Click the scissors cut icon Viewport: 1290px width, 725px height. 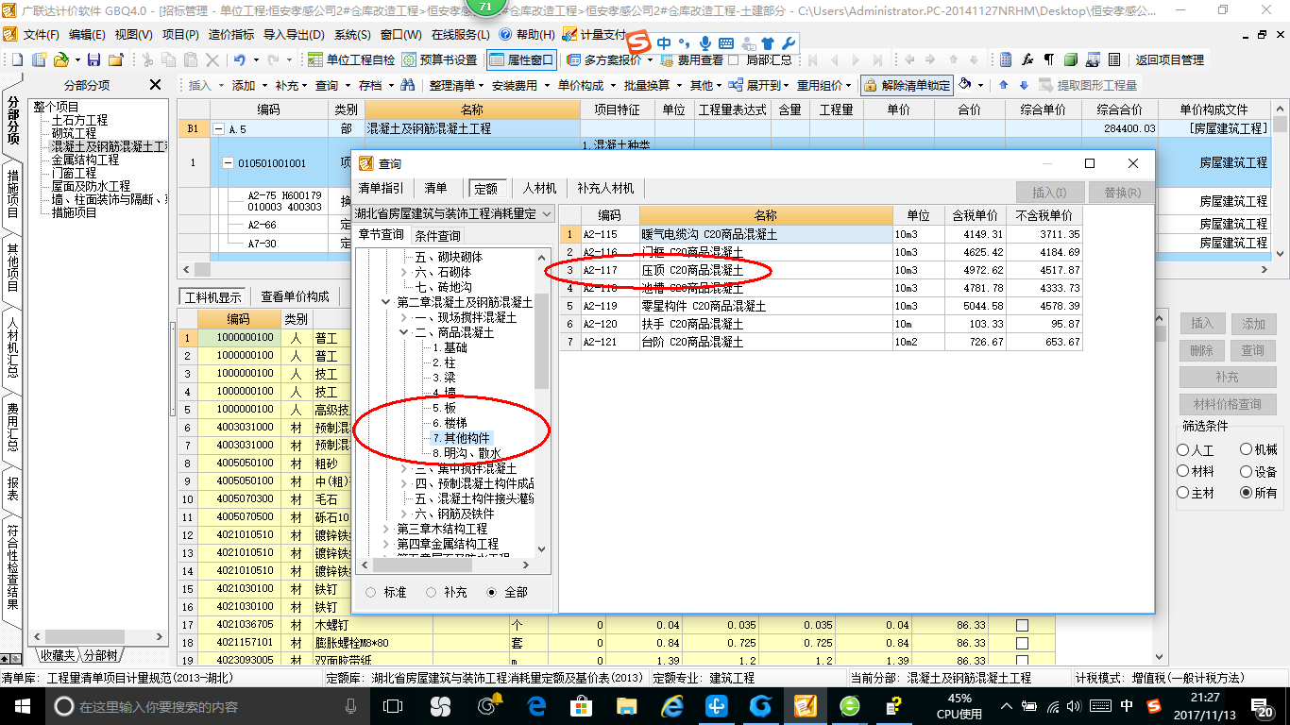(x=147, y=59)
